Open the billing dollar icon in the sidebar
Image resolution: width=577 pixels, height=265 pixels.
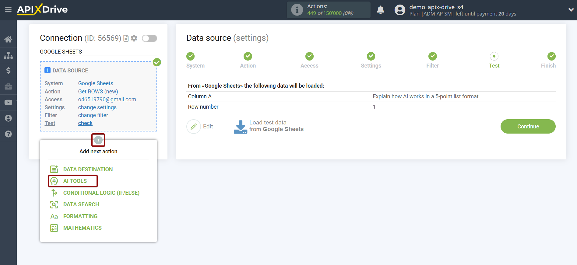[8, 71]
